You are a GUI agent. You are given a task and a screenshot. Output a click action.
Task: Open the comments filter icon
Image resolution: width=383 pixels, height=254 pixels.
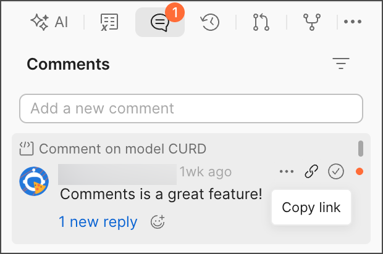click(341, 63)
